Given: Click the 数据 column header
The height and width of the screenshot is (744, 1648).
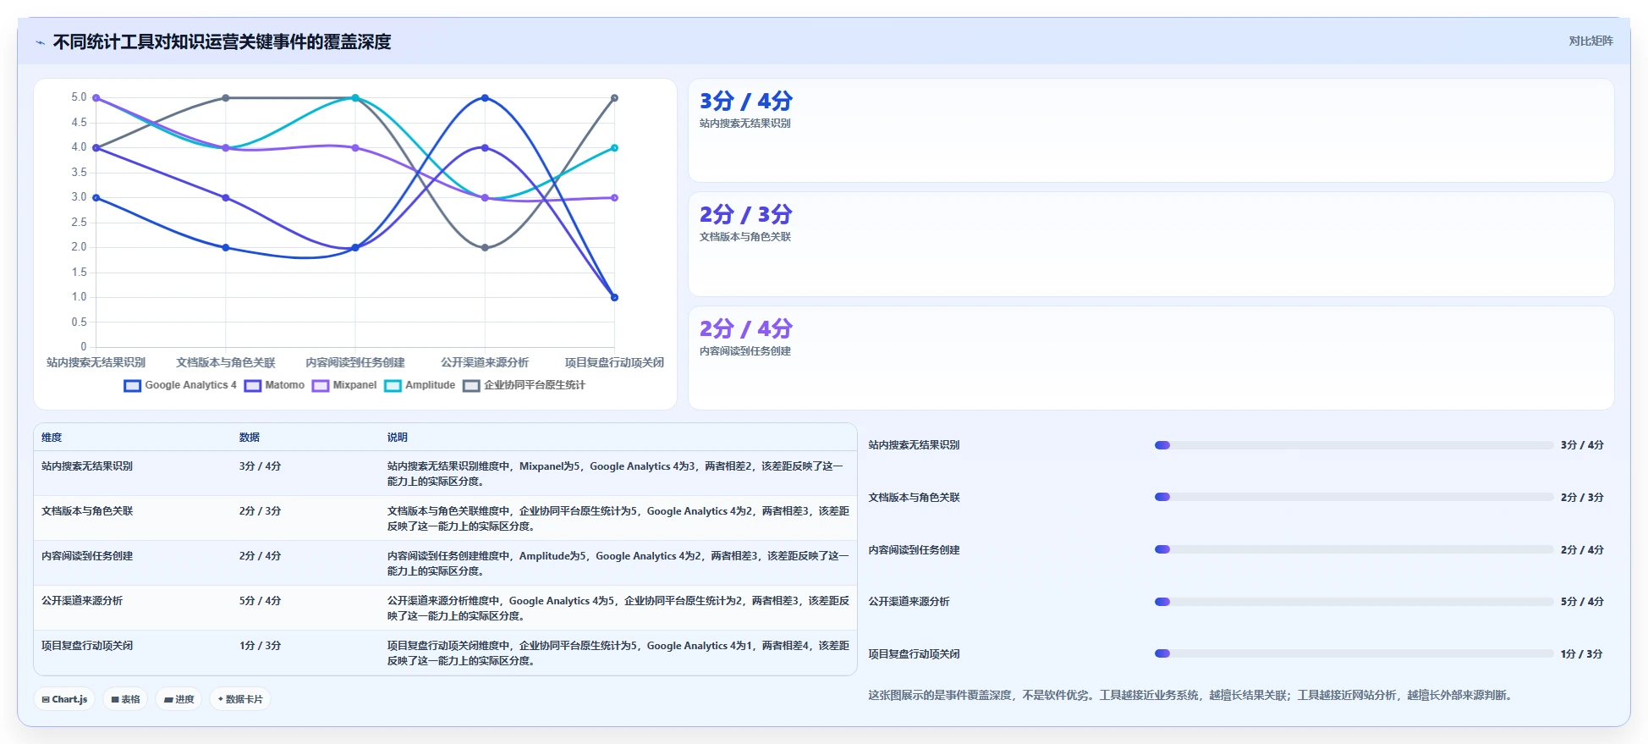Looking at the screenshot, I should (250, 438).
